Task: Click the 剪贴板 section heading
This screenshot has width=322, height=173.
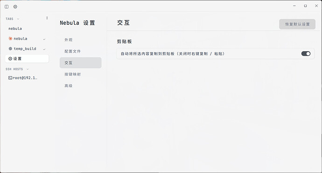Action: [x=124, y=41]
